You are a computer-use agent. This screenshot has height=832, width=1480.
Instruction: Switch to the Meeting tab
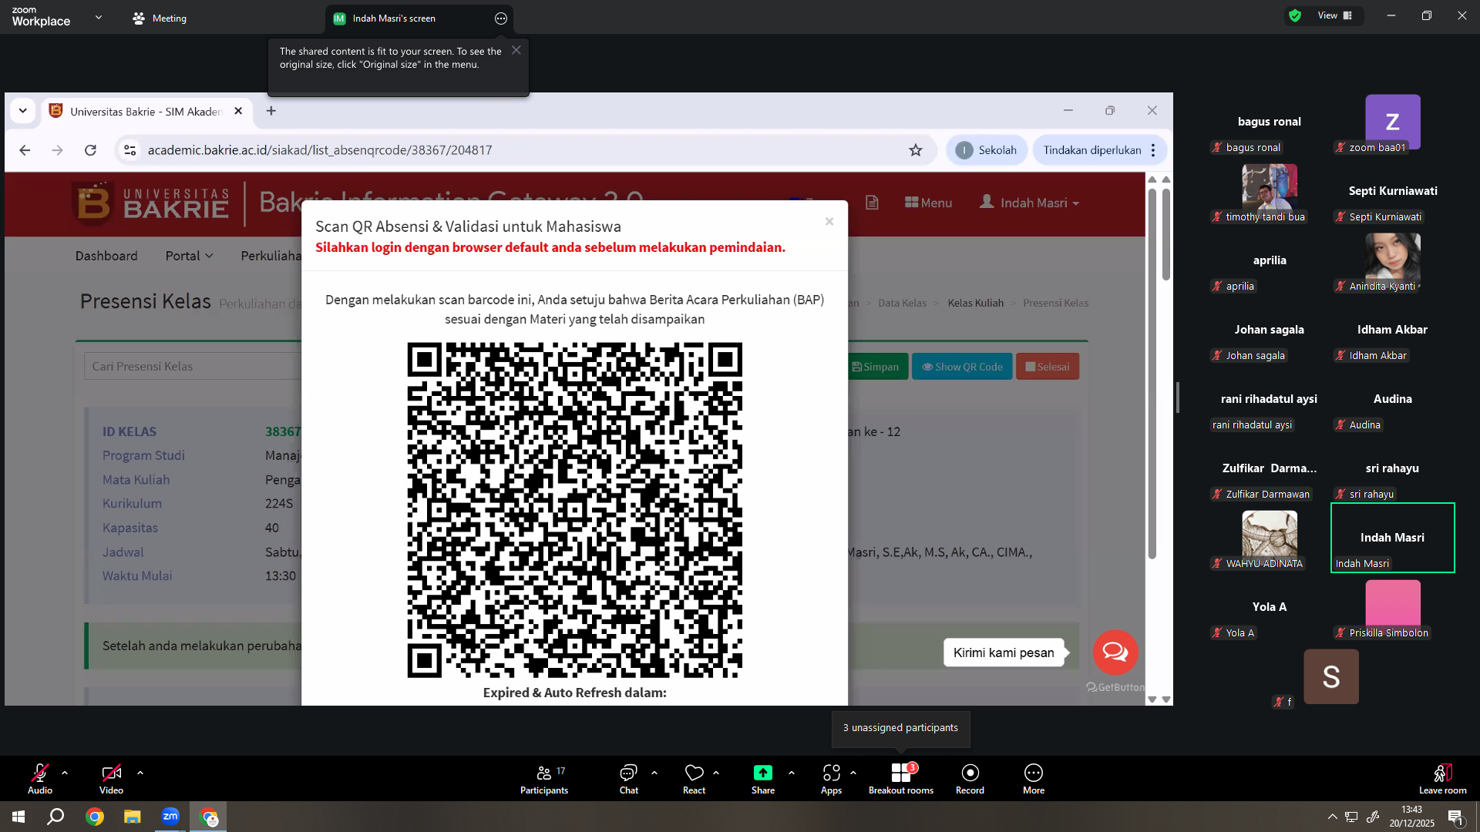coord(160,18)
